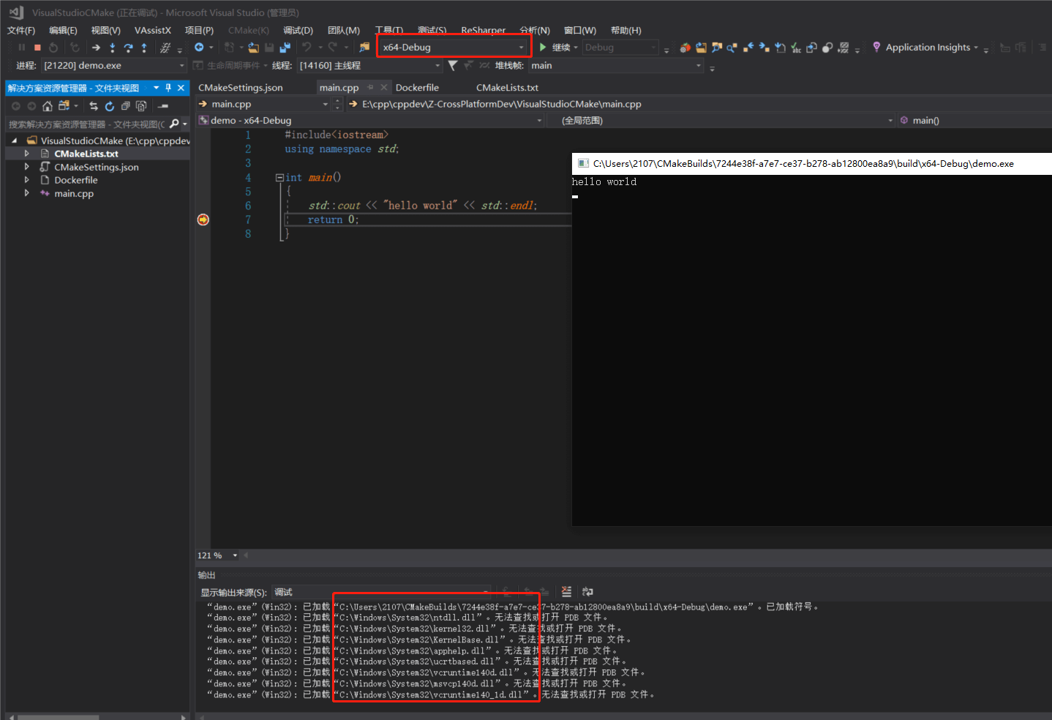
Task: Refresh the Solution Explorer folder view
Action: coord(110,106)
